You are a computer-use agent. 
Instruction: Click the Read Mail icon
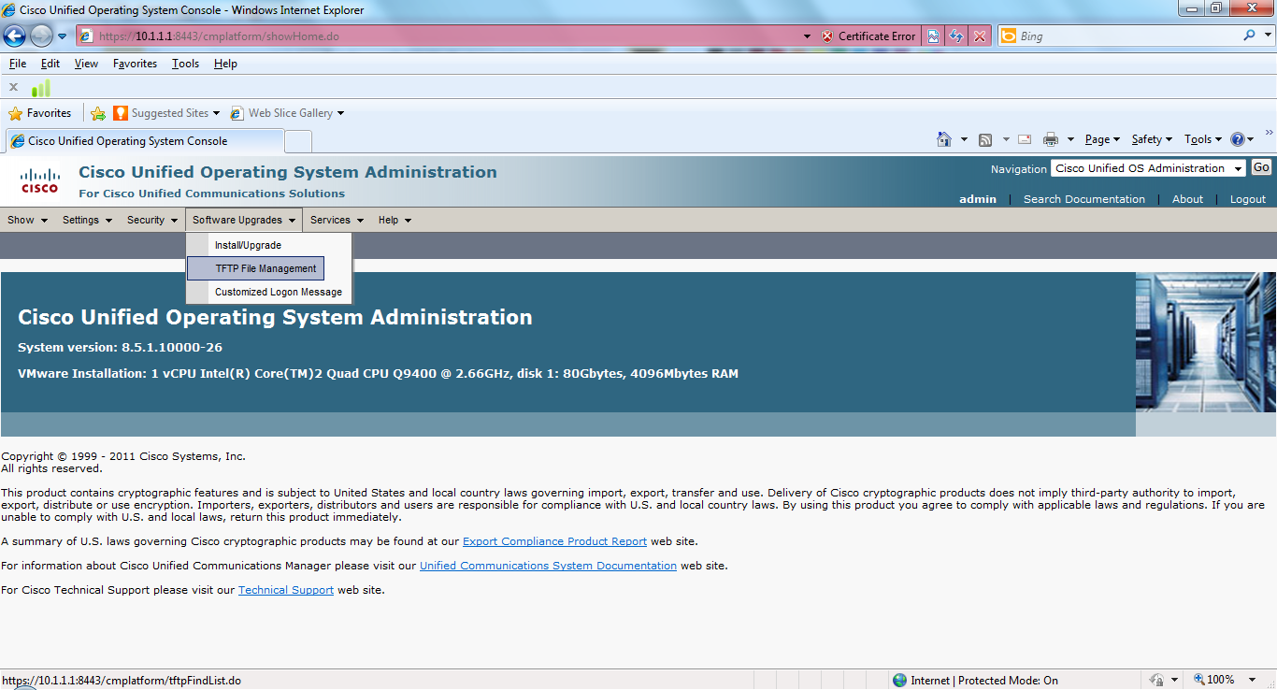[x=1025, y=139]
